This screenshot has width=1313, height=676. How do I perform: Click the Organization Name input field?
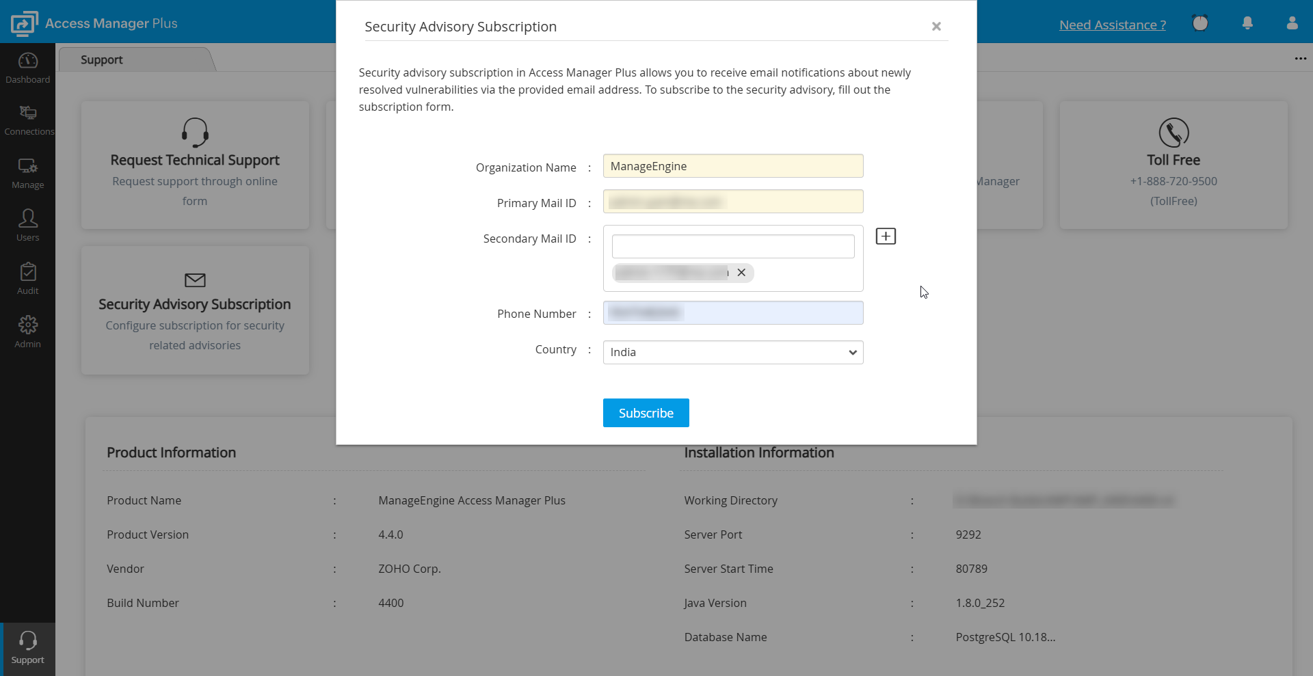732,165
